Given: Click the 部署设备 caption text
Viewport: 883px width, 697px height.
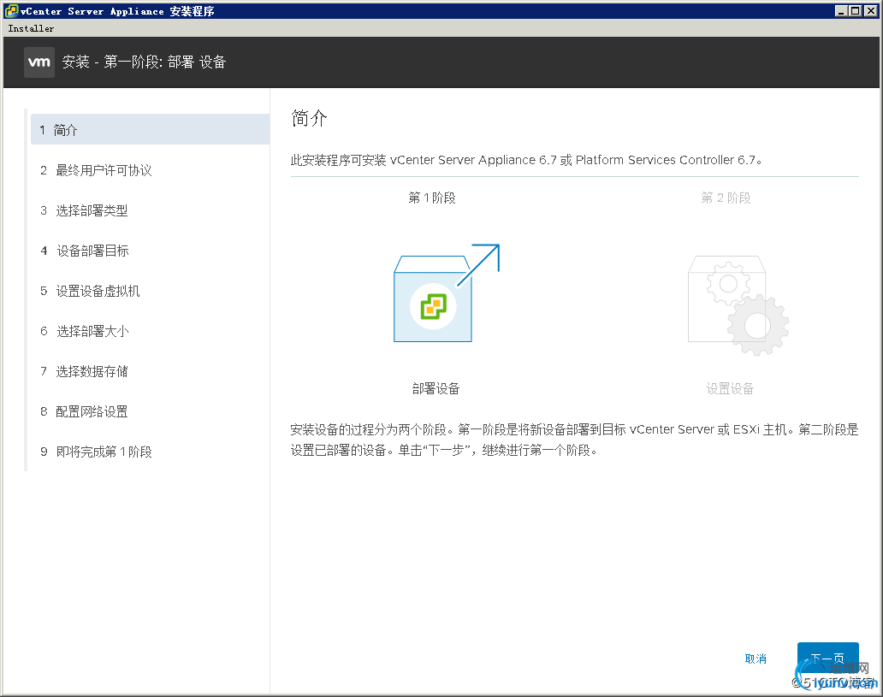Looking at the screenshot, I should [436, 388].
